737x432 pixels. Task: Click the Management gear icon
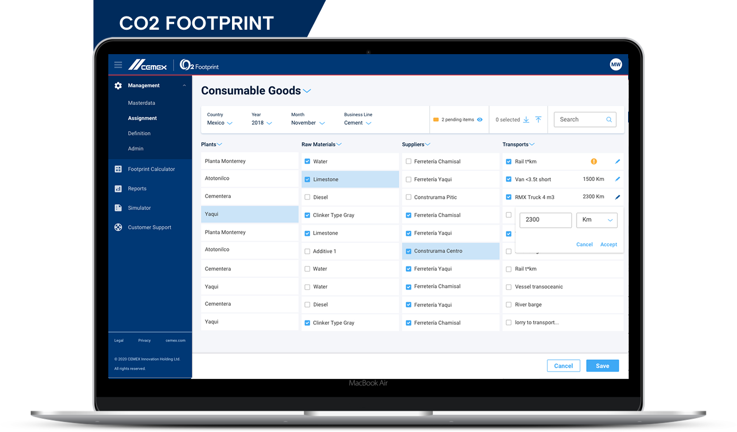117,85
